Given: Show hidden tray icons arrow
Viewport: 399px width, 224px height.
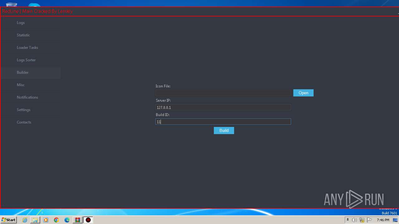Looking at the screenshot, I should point(348,220).
